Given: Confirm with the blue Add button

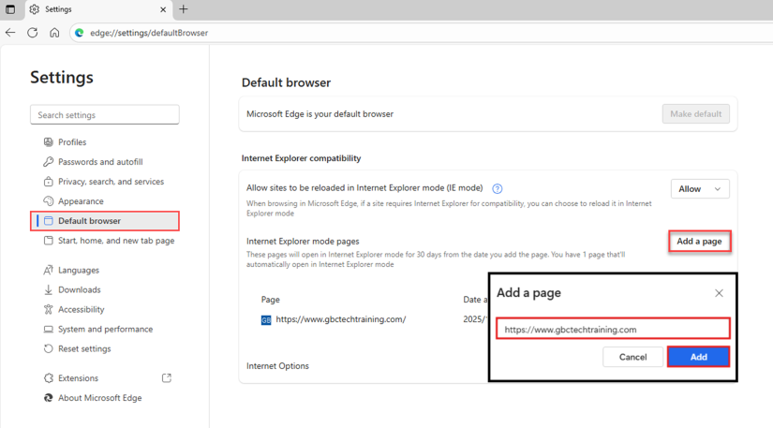Looking at the screenshot, I should [699, 357].
